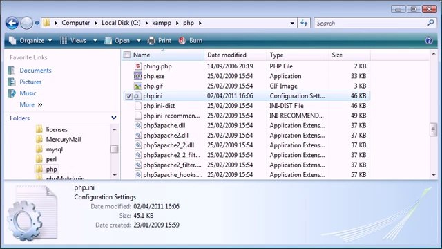Refresh the folder with the refresh button
This screenshot has height=249, width=442.
[304, 23]
